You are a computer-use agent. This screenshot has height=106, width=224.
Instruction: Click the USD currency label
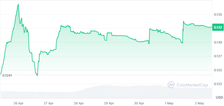click(219, 98)
